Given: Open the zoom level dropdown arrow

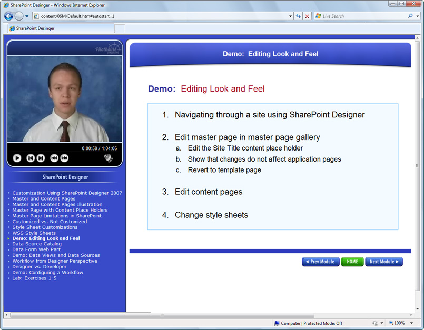Looking at the screenshot, I should (x=411, y=323).
